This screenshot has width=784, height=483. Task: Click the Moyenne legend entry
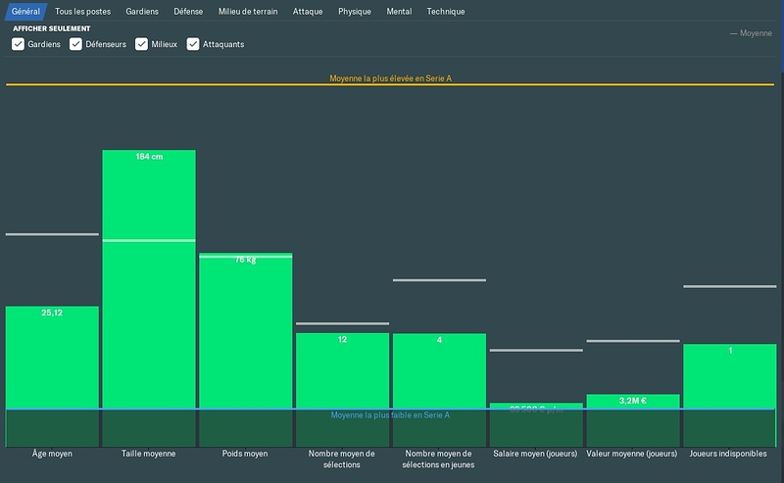coord(751,33)
